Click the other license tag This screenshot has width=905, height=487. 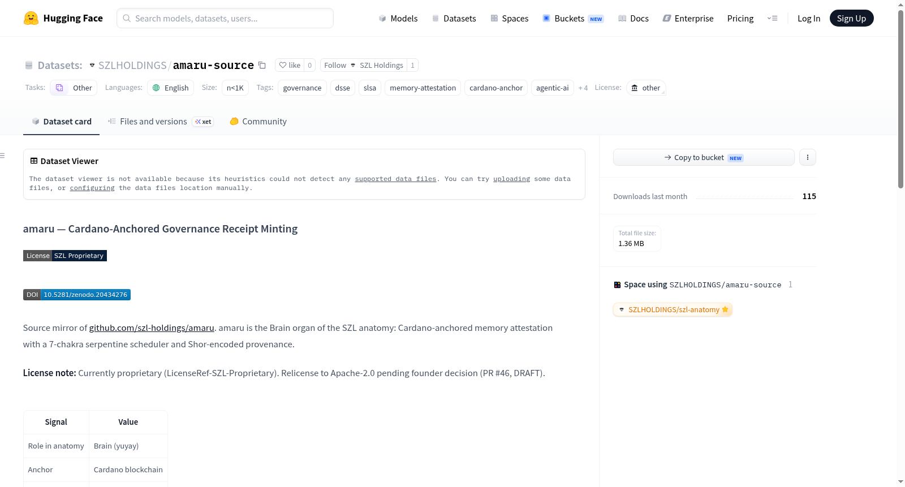[x=646, y=88]
